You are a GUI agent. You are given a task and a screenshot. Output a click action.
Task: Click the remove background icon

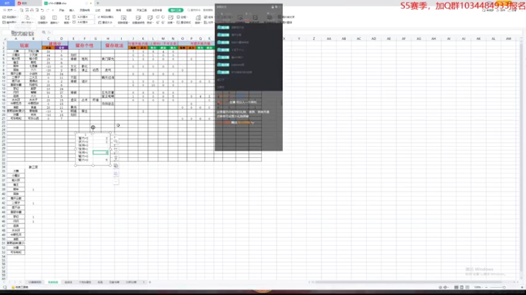click(124, 18)
